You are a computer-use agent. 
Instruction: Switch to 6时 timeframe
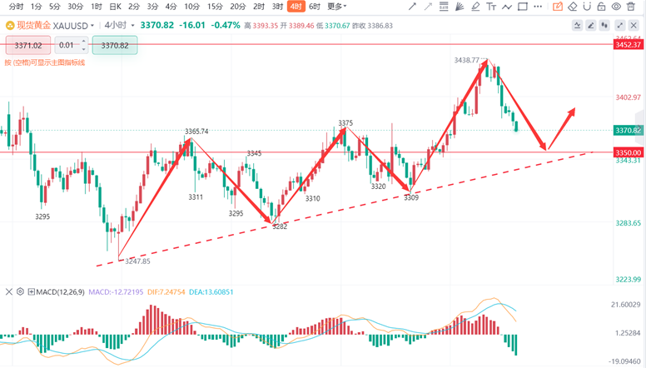(x=315, y=7)
